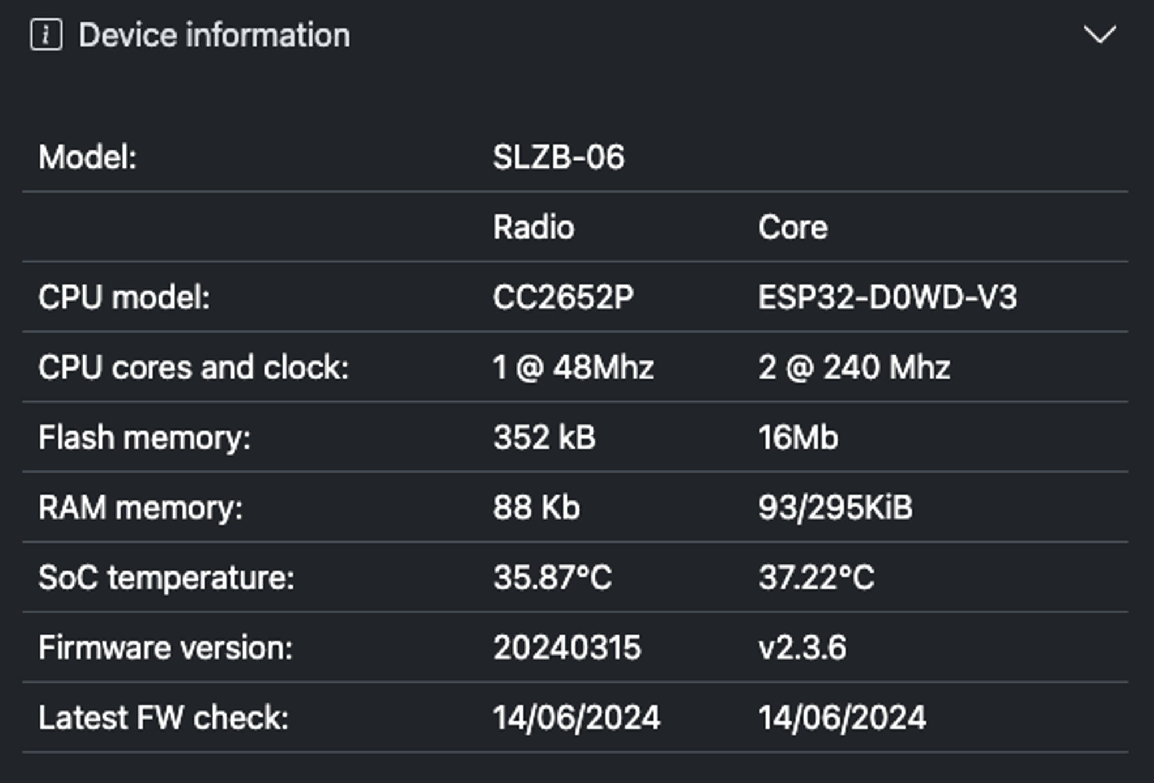Click the Device information info icon

46,35
